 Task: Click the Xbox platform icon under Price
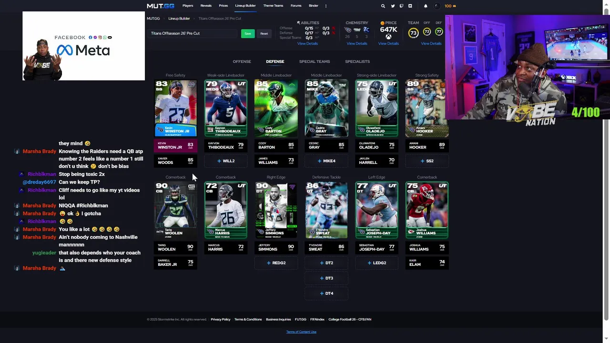tap(388, 37)
